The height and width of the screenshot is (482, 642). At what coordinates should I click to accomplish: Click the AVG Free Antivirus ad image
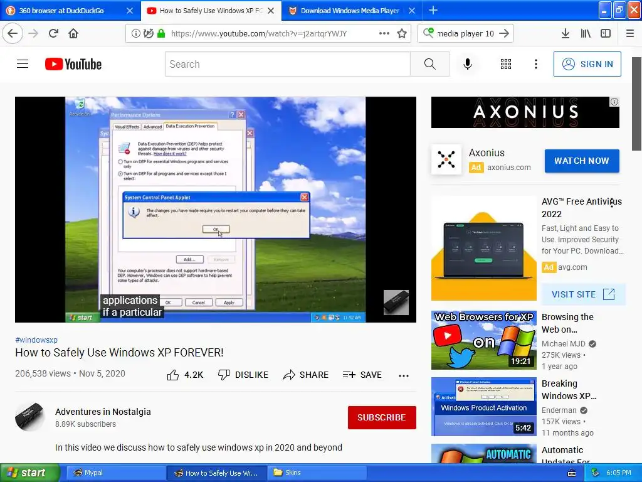point(483,249)
